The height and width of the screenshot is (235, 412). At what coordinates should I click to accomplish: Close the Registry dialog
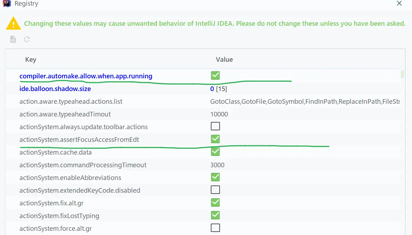point(399,4)
